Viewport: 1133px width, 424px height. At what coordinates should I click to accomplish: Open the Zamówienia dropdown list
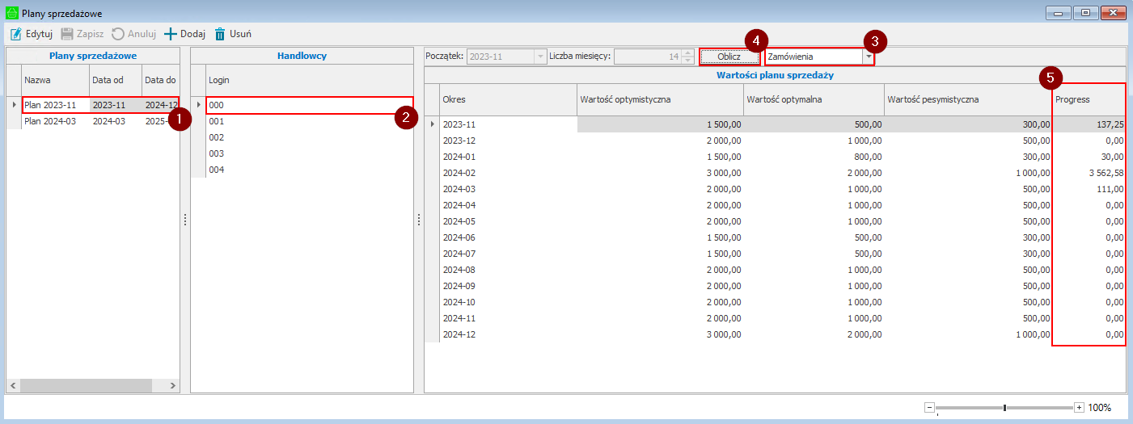click(x=869, y=57)
